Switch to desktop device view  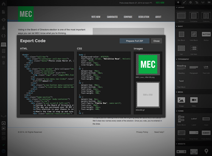3,44
